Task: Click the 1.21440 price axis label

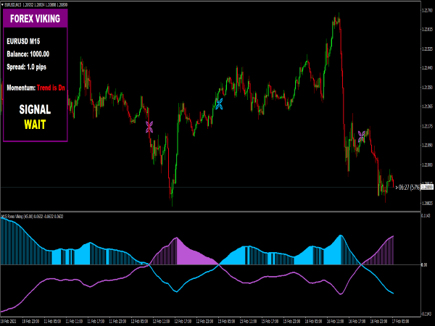Action: 427,67
